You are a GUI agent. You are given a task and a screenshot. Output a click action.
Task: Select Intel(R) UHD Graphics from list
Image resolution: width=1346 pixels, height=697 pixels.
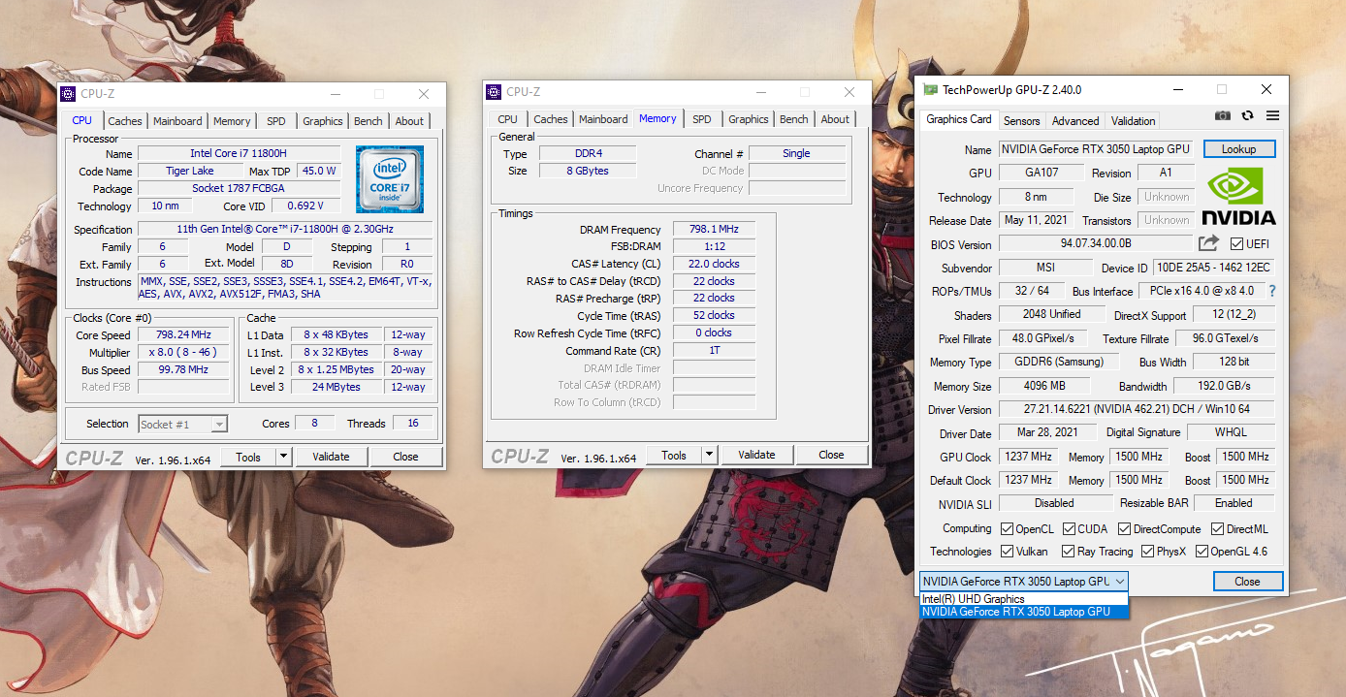click(x=1024, y=599)
